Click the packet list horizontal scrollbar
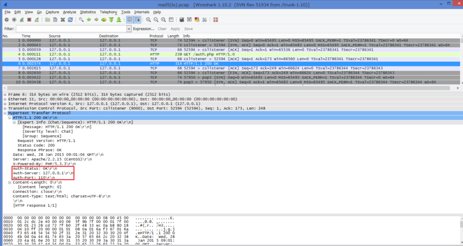This screenshot has height=246, width=463. pyautogui.click(x=228, y=88)
